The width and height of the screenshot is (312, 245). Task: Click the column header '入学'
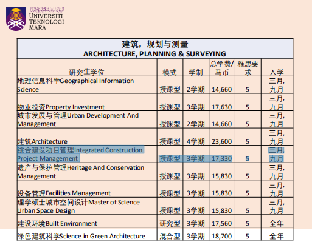[x=277, y=72]
